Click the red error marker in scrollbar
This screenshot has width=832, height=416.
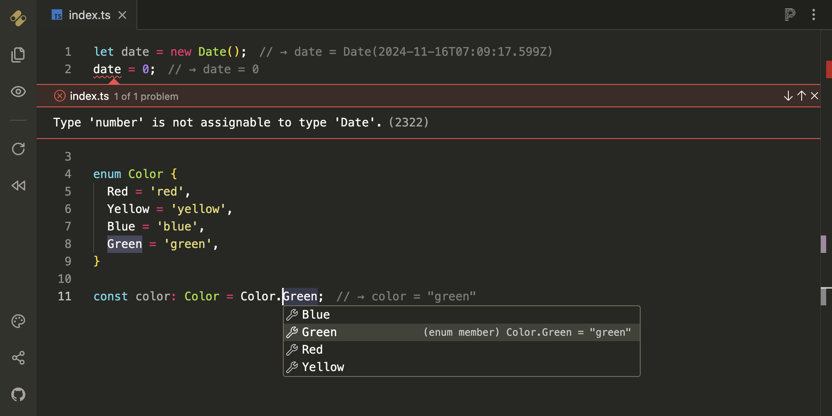(828, 69)
